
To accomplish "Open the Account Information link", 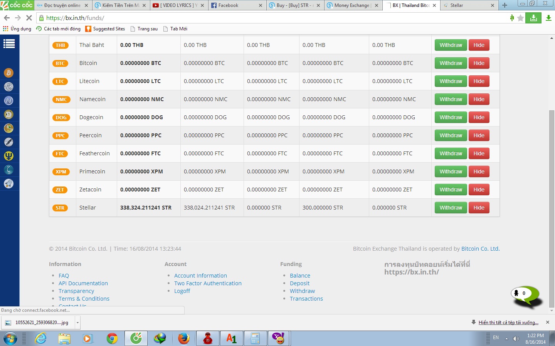I will [x=200, y=276].
